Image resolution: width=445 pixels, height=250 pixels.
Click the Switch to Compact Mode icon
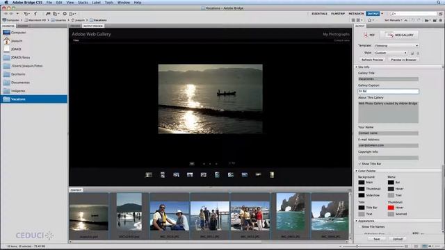pos(440,14)
